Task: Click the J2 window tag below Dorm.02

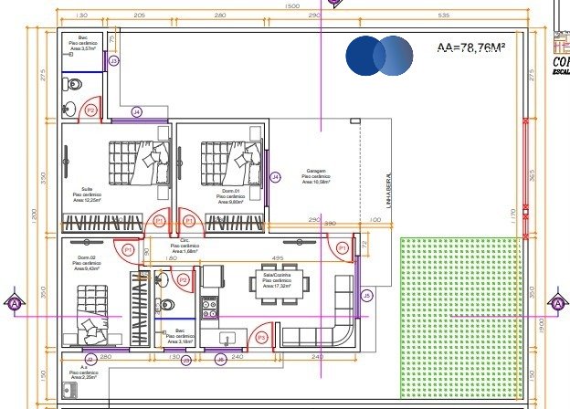Action: pyautogui.click(x=90, y=360)
